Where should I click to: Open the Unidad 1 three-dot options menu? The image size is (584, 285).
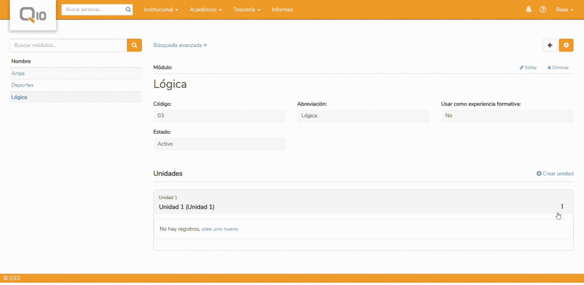562,206
